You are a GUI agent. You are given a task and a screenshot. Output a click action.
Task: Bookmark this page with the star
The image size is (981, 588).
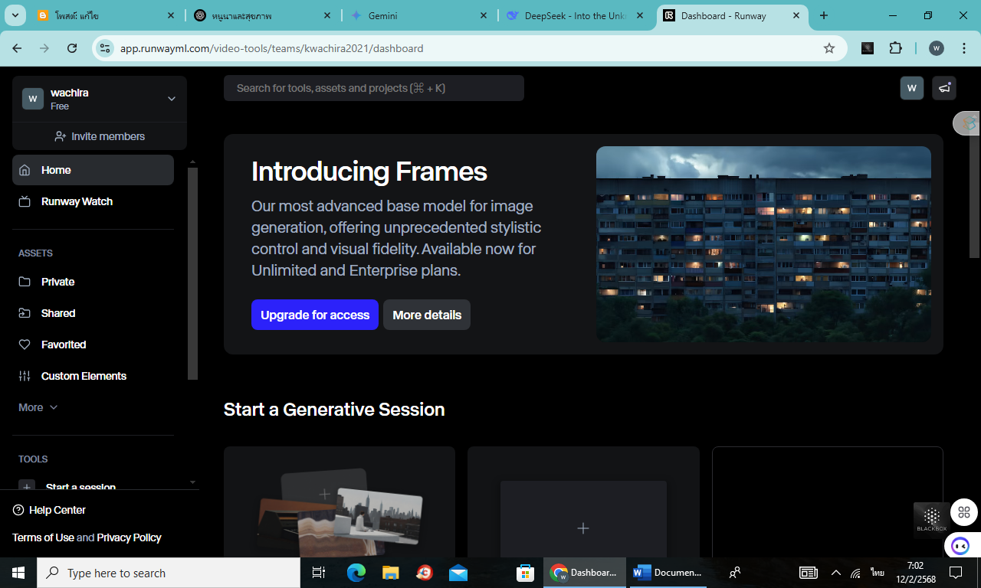(x=829, y=48)
